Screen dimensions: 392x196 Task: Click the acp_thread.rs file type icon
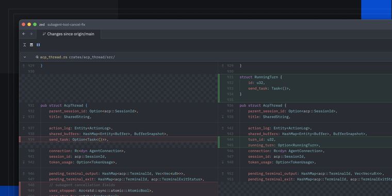click(37, 57)
